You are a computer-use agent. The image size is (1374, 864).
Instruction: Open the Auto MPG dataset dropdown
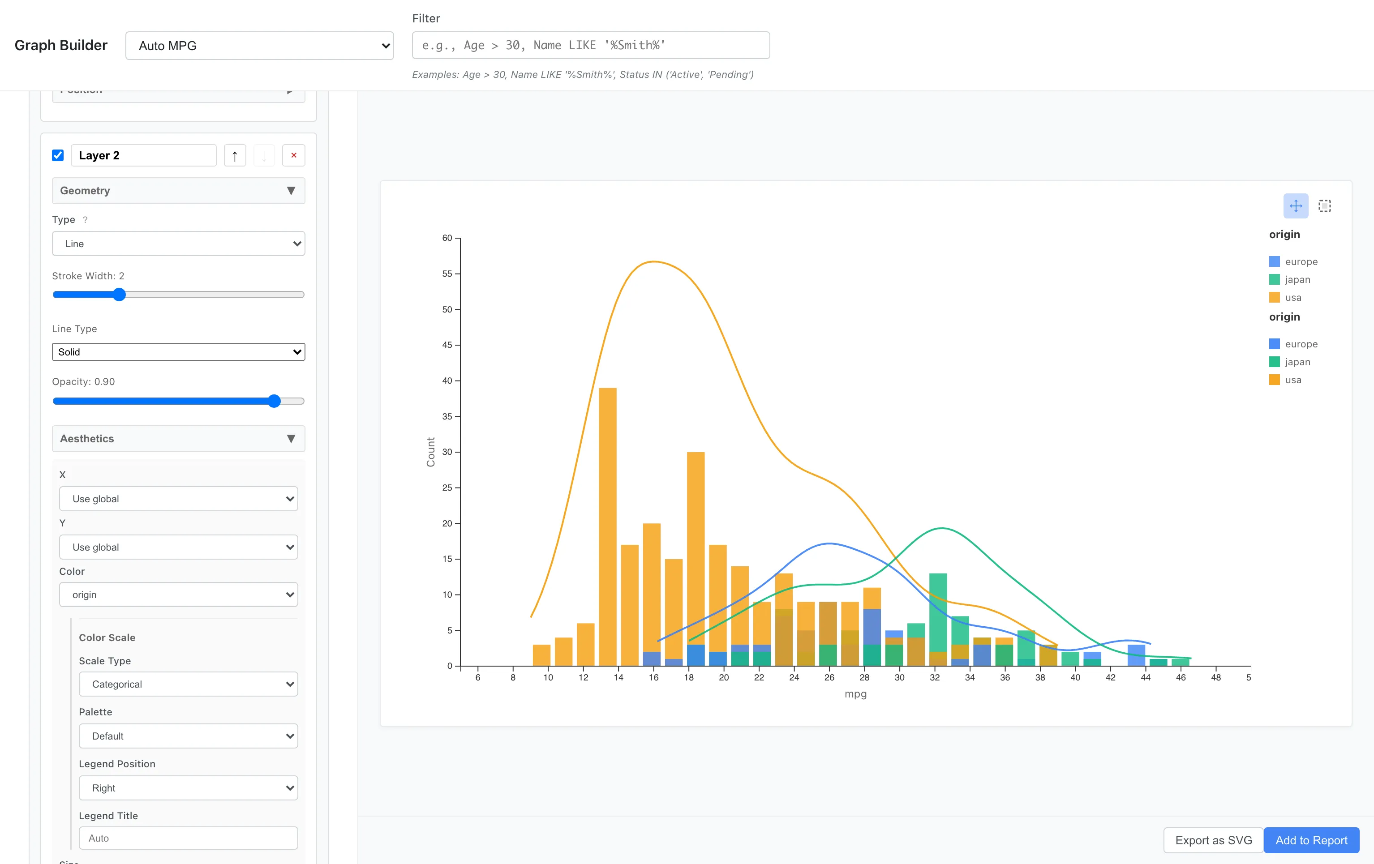260,46
